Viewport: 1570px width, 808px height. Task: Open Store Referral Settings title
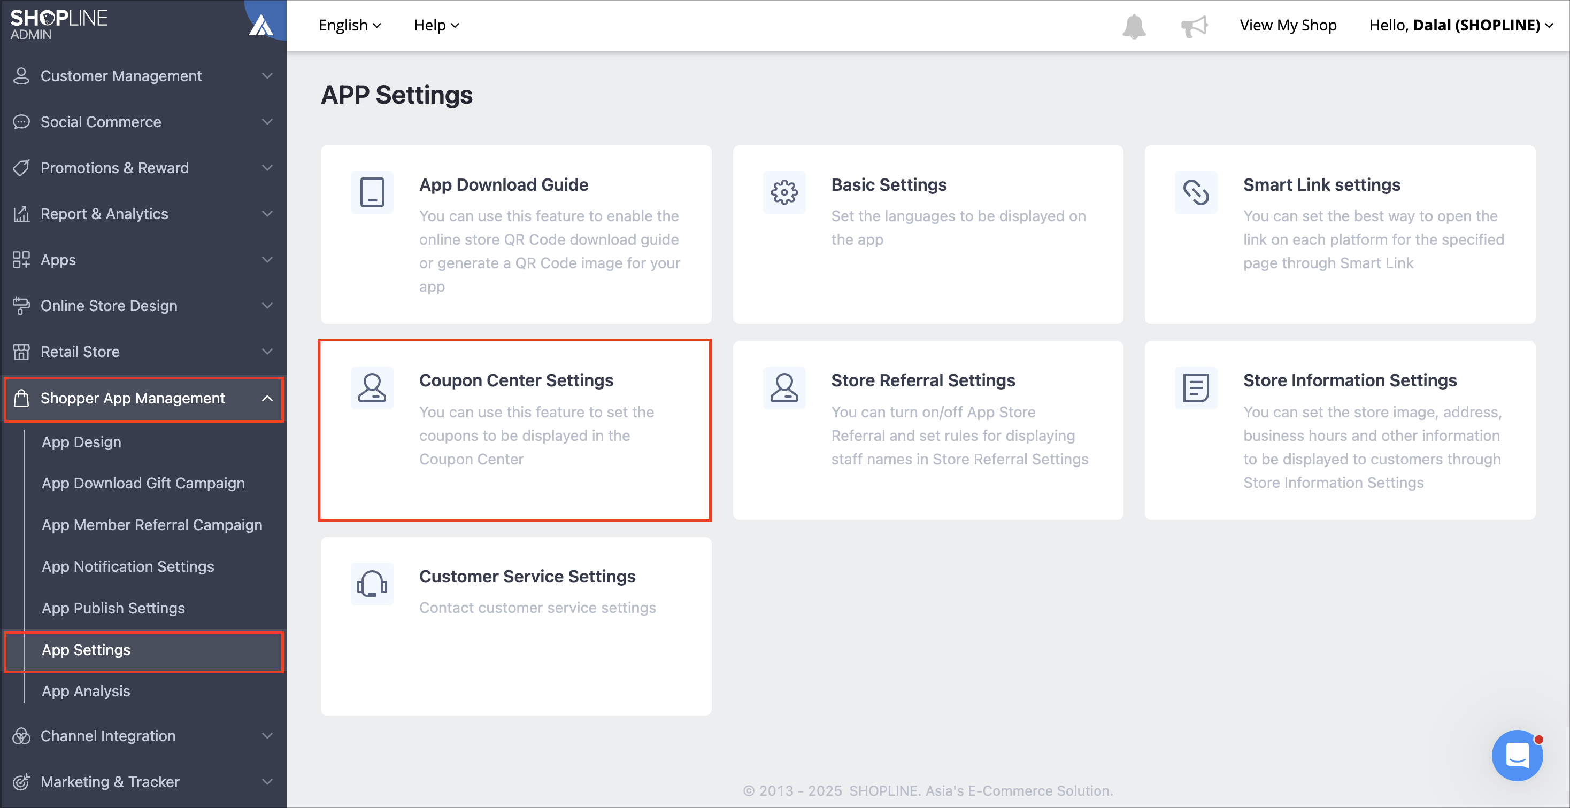(923, 380)
